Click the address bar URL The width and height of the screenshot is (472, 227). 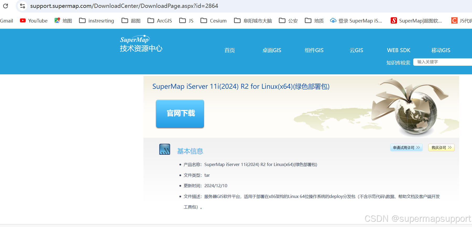click(124, 6)
